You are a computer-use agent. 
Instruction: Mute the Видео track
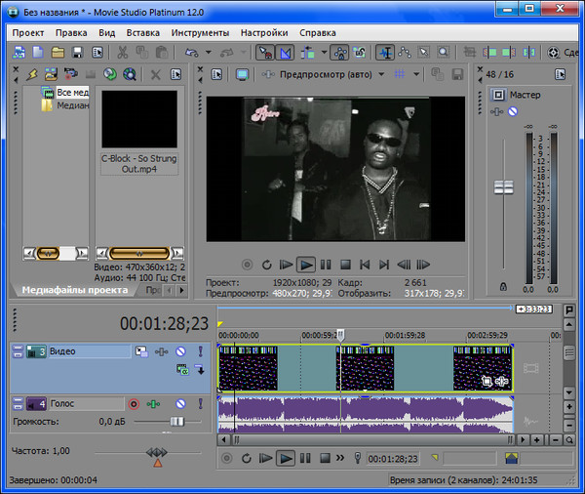point(179,351)
